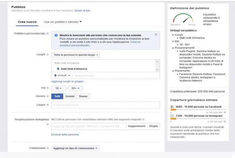The width and height of the screenshot is (235, 158).
Task: Click the locations list scroll up arrow
Action: [157, 61]
